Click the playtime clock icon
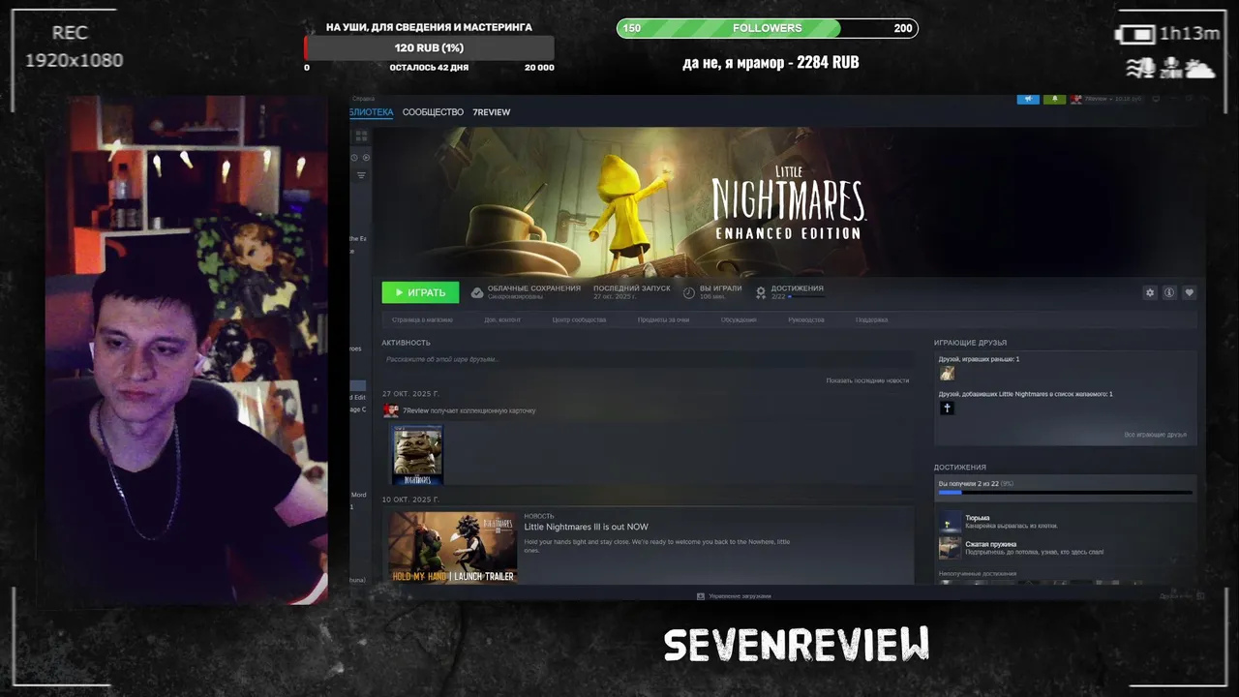The width and height of the screenshot is (1239, 697). coord(689,292)
